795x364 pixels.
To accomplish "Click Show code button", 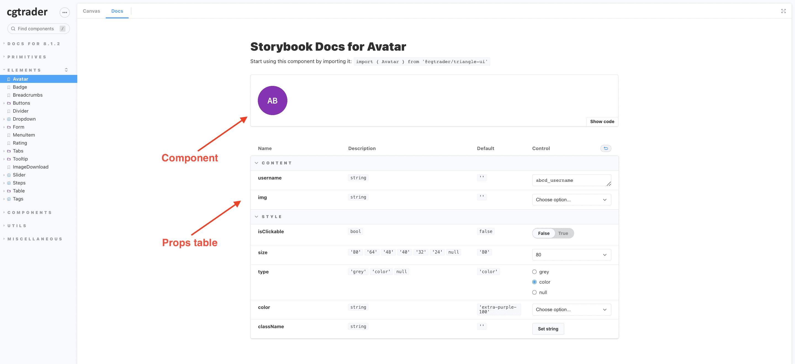I will click(x=602, y=121).
